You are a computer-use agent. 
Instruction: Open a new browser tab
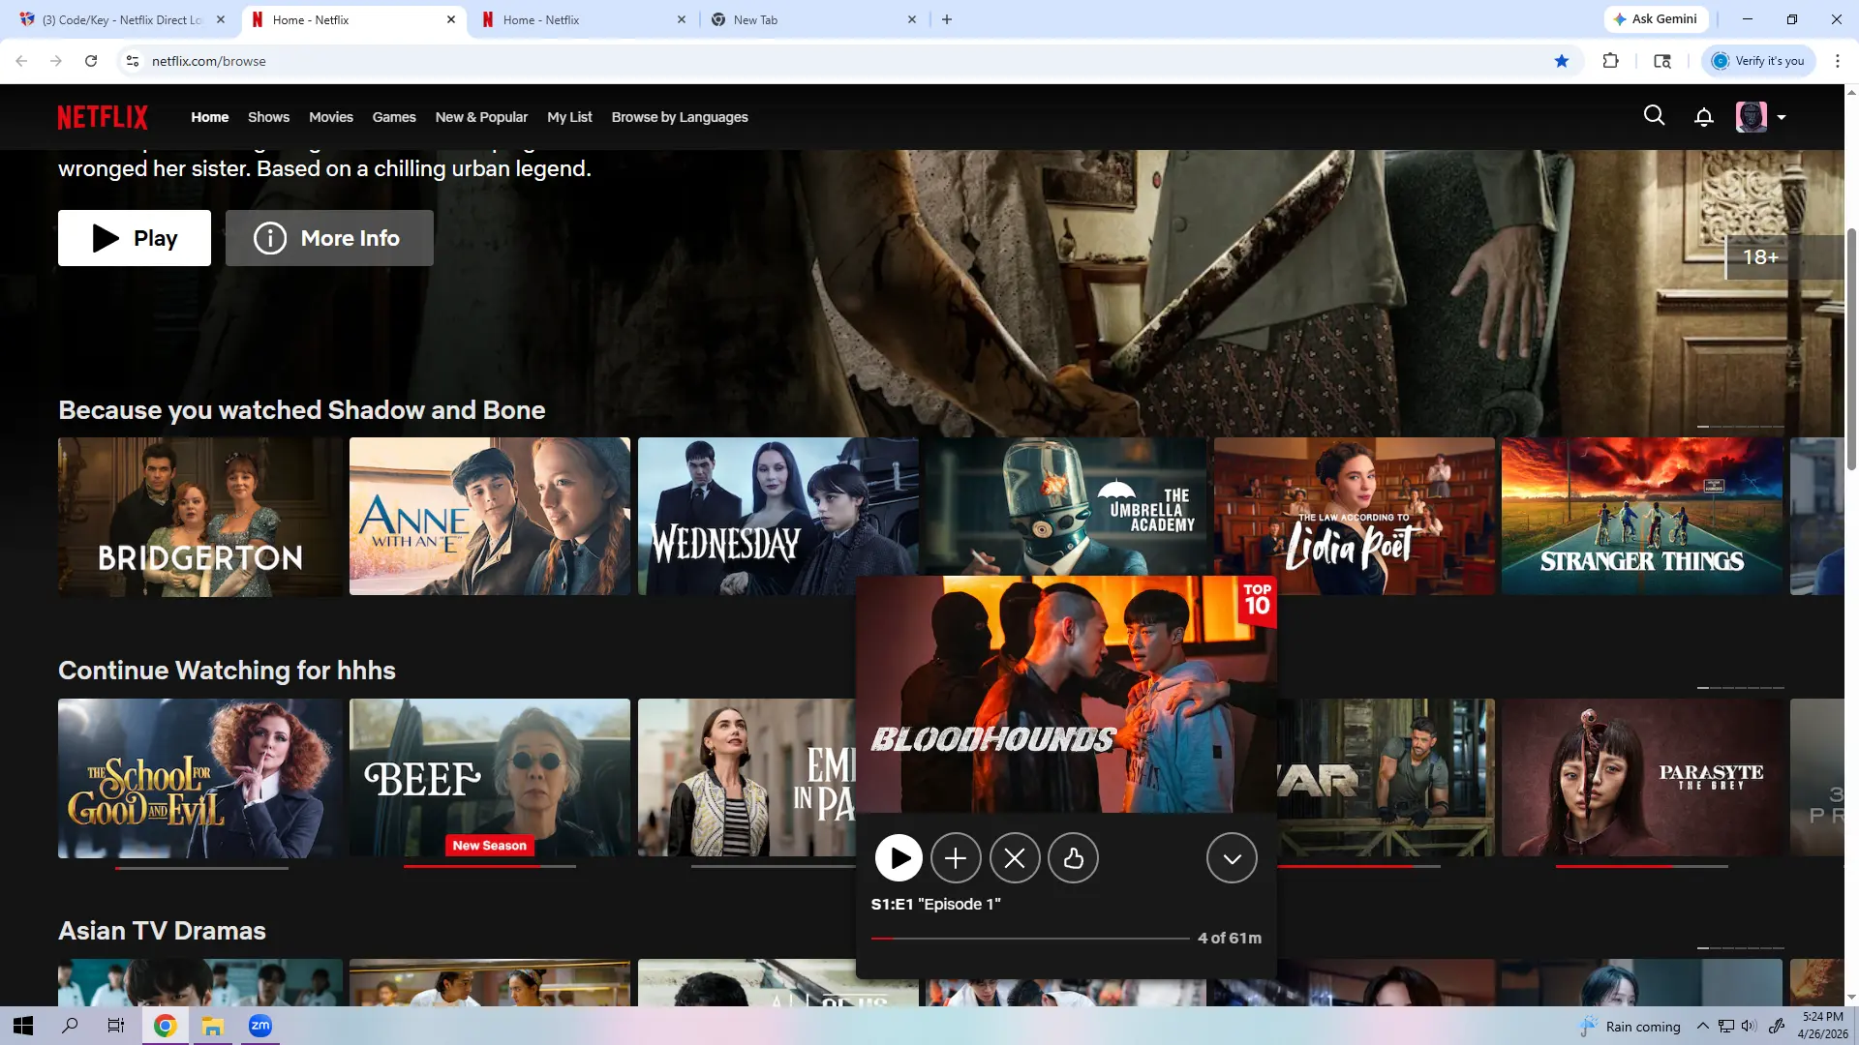947,19
